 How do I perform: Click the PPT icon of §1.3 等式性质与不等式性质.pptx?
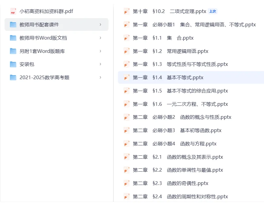126,64
